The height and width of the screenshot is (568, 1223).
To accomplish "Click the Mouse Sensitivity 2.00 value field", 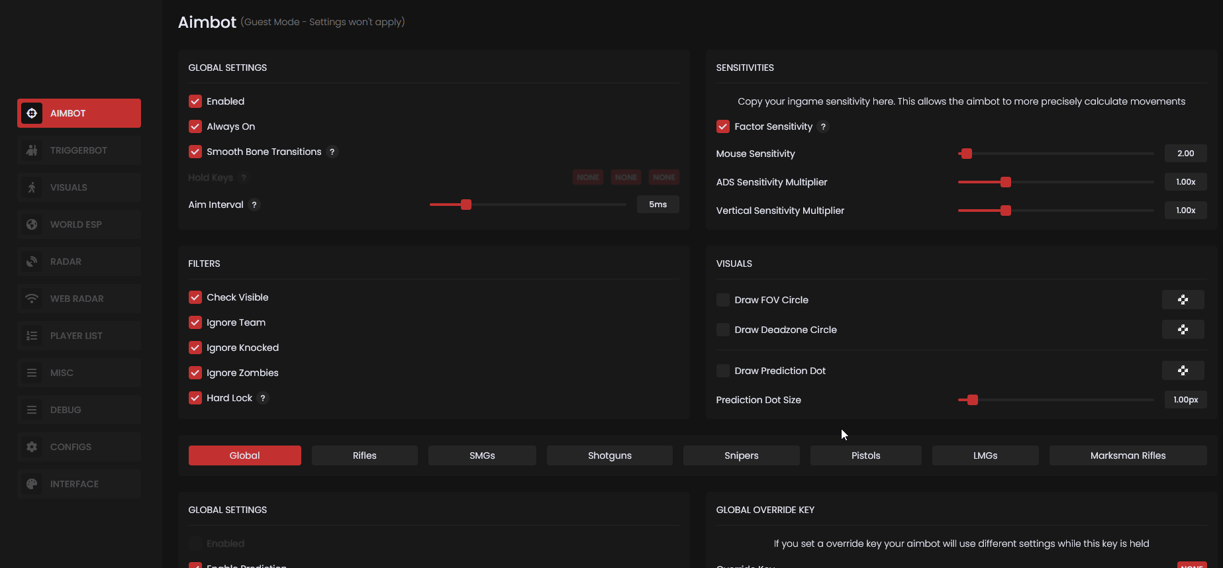I will click(1185, 154).
